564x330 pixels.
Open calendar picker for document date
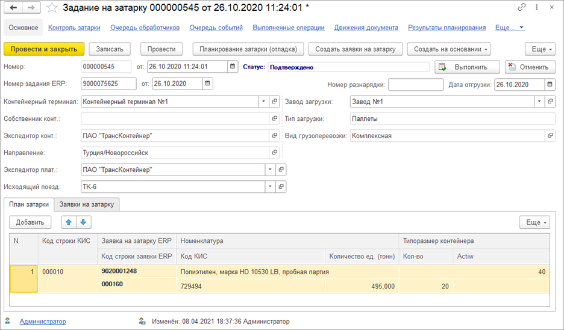coord(233,66)
